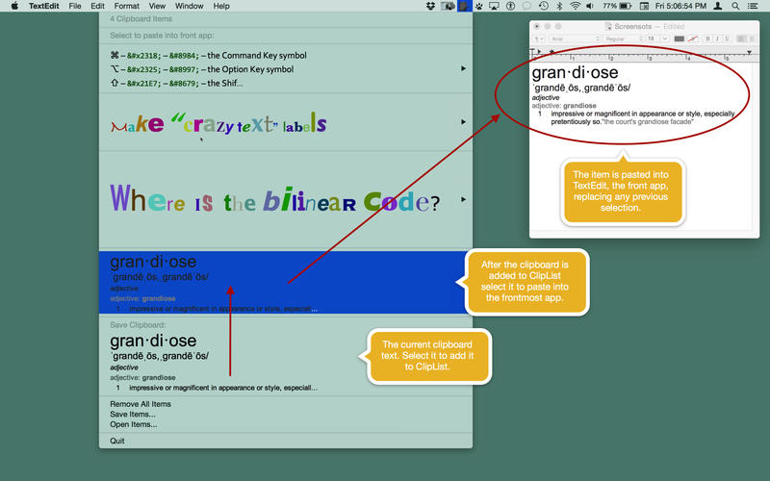Select the Command Key symbol clipboard item
770x481 pixels.
pyautogui.click(x=286, y=68)
